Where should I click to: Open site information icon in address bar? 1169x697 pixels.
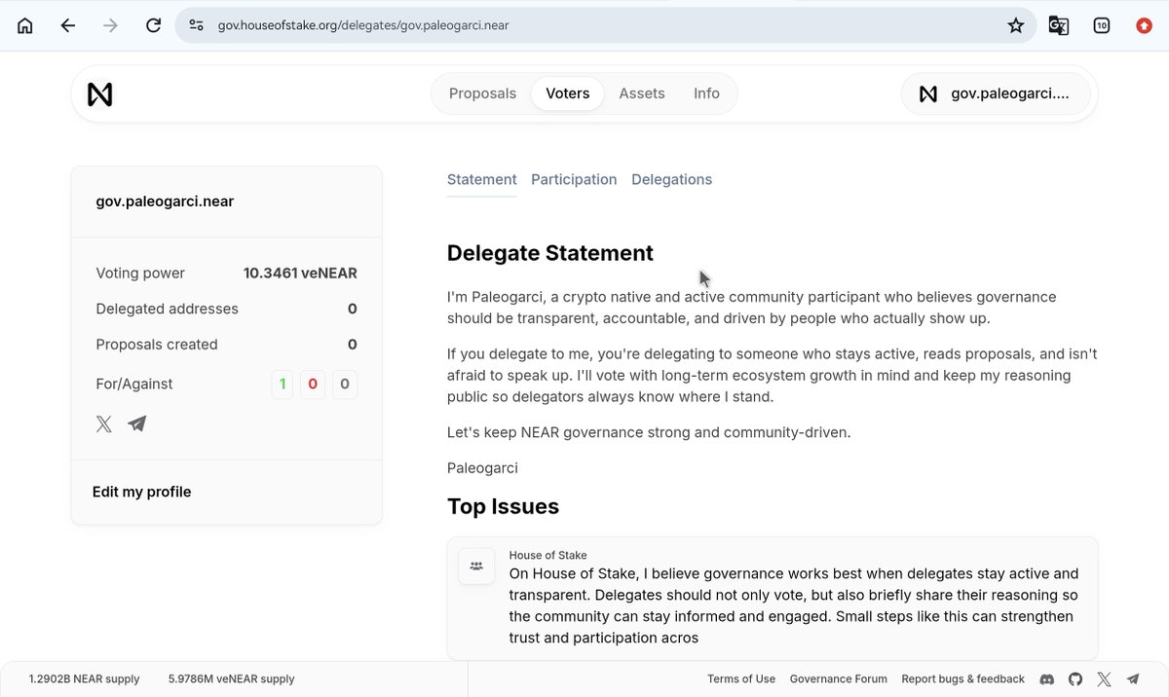[x=197, y=26]
